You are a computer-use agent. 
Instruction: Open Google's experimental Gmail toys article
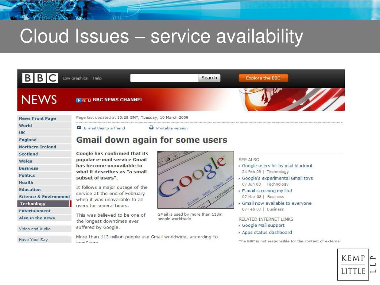[x=278, y=178]
